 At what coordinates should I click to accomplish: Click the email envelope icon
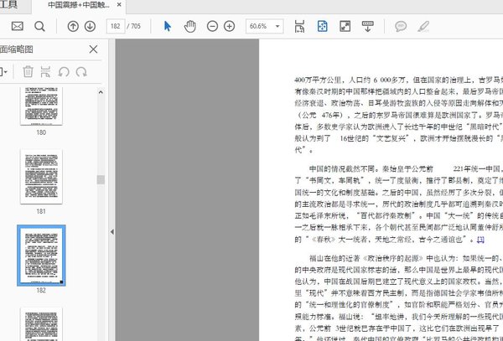[x=17, y=26]
